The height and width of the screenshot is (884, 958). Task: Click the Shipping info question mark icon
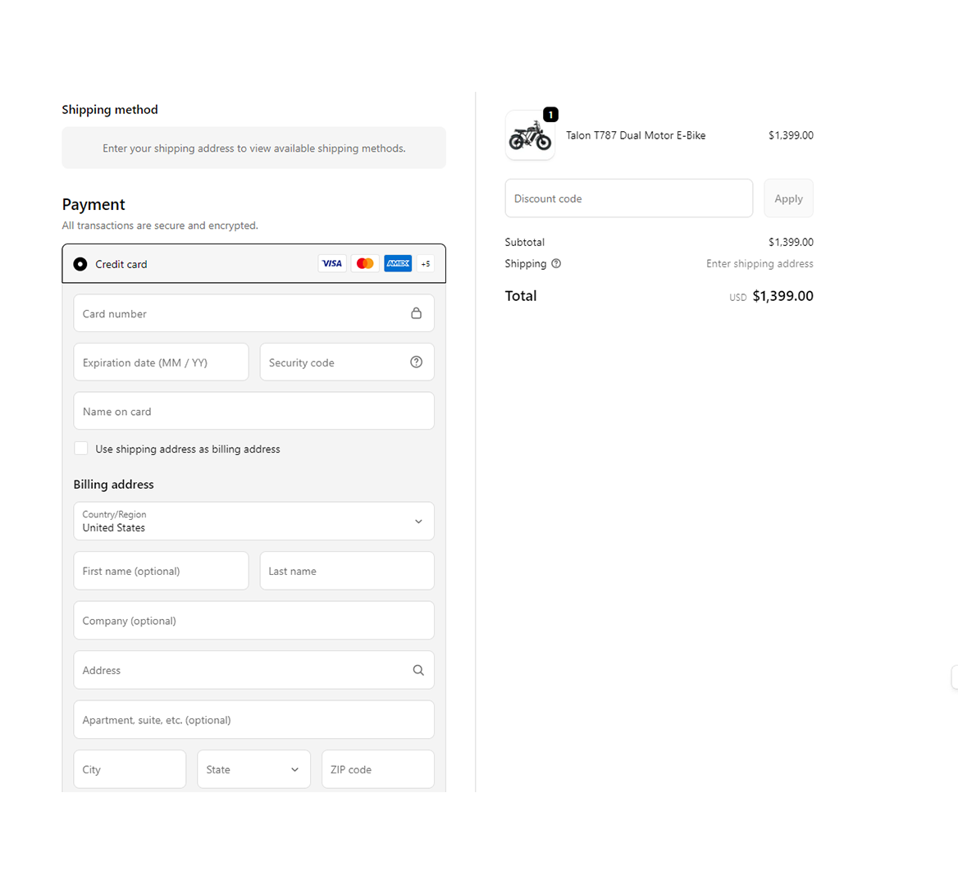click(556, 264)
